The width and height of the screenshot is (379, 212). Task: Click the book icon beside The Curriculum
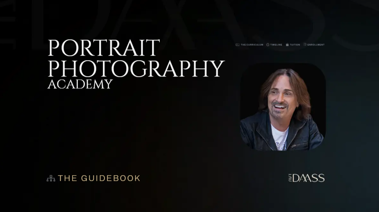[x=238, y=45]
